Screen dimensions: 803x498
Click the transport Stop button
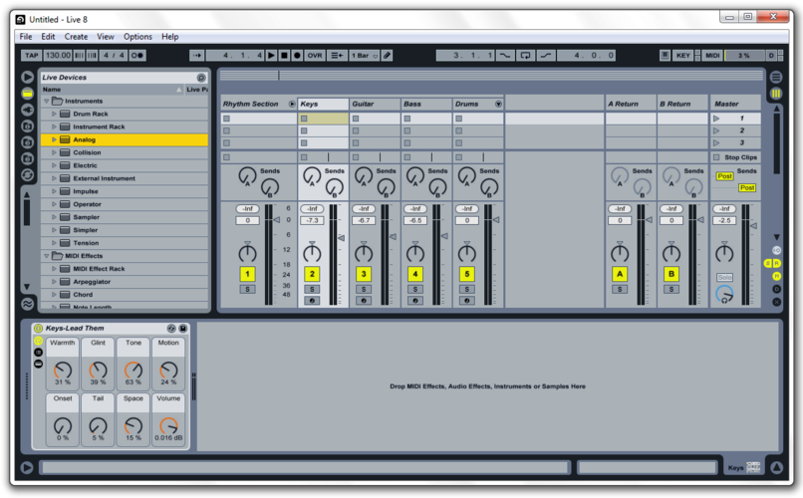tap(284, 55)
